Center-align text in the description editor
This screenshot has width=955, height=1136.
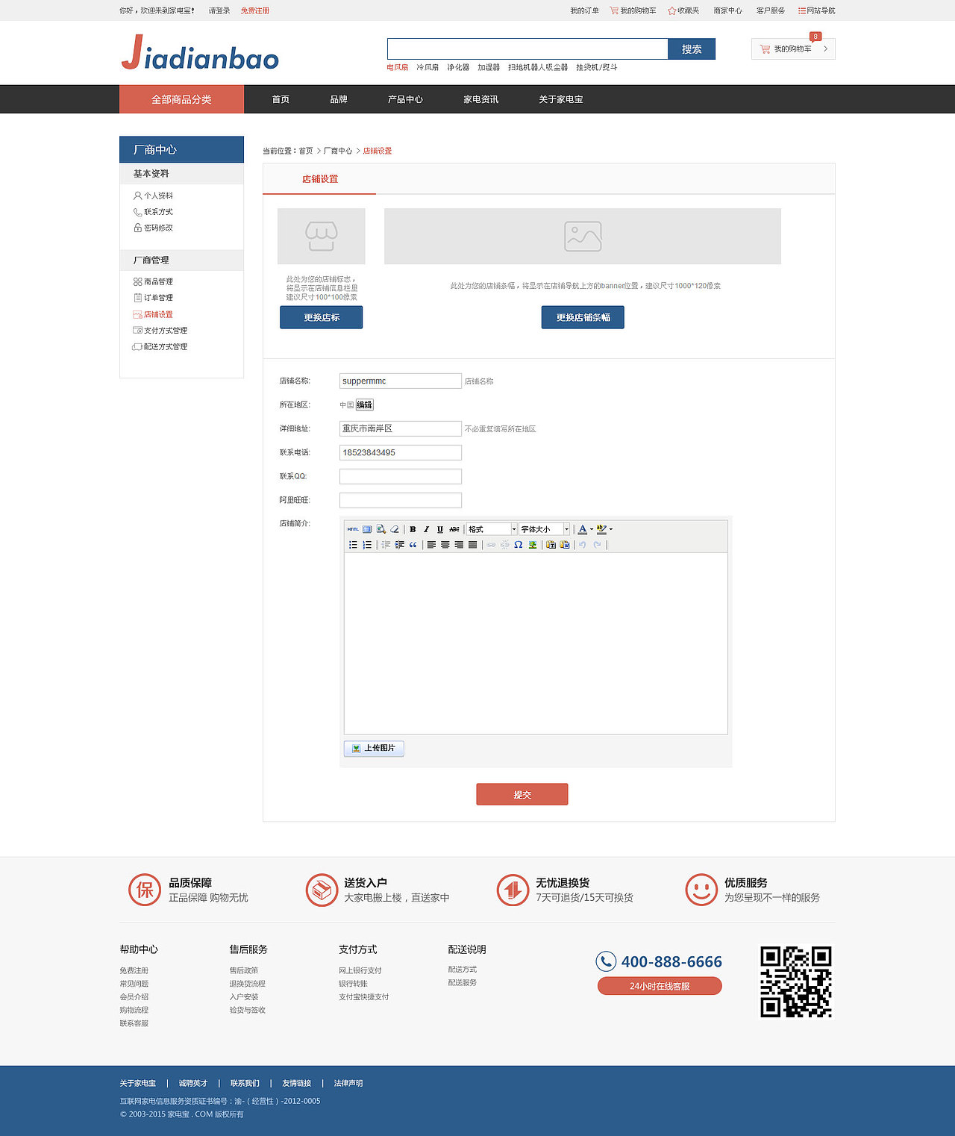point(444,546)
